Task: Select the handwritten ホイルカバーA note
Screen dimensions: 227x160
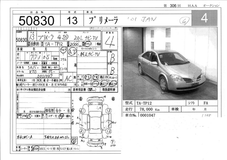Action: click(x=24, y=137)
